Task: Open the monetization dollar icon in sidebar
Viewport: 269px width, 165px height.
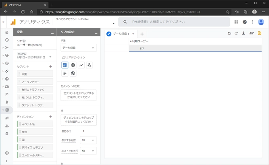Action: (7, 63)
